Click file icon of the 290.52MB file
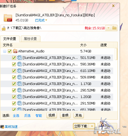The height and width of the screenshot is (136, 128). pyautogui.click(x=19, y=90)
